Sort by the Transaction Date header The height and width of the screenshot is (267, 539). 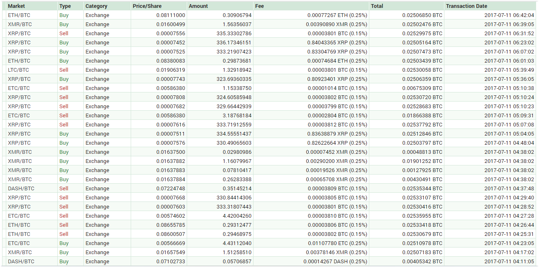pos(466,6)
